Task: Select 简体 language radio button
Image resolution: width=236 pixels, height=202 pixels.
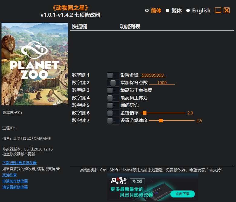Action: tap(147, 11)
